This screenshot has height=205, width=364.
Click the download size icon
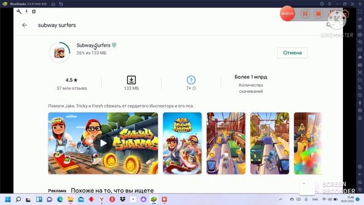131,80
